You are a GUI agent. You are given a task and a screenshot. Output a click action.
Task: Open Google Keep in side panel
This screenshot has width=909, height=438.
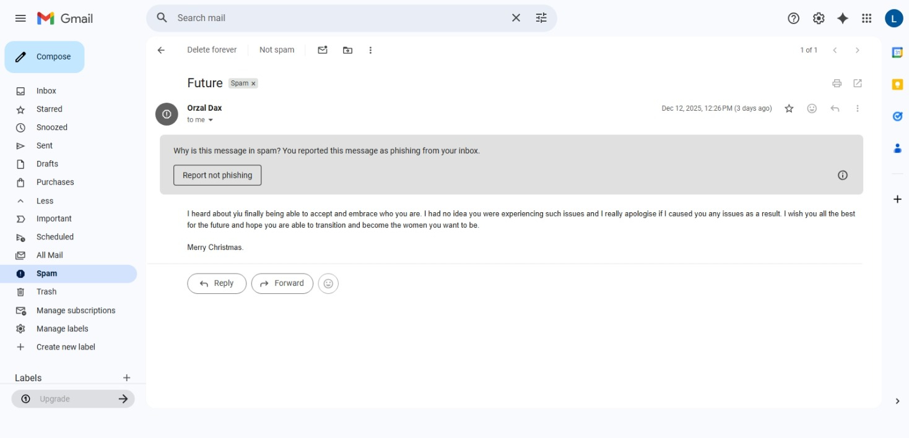point(897,84)
